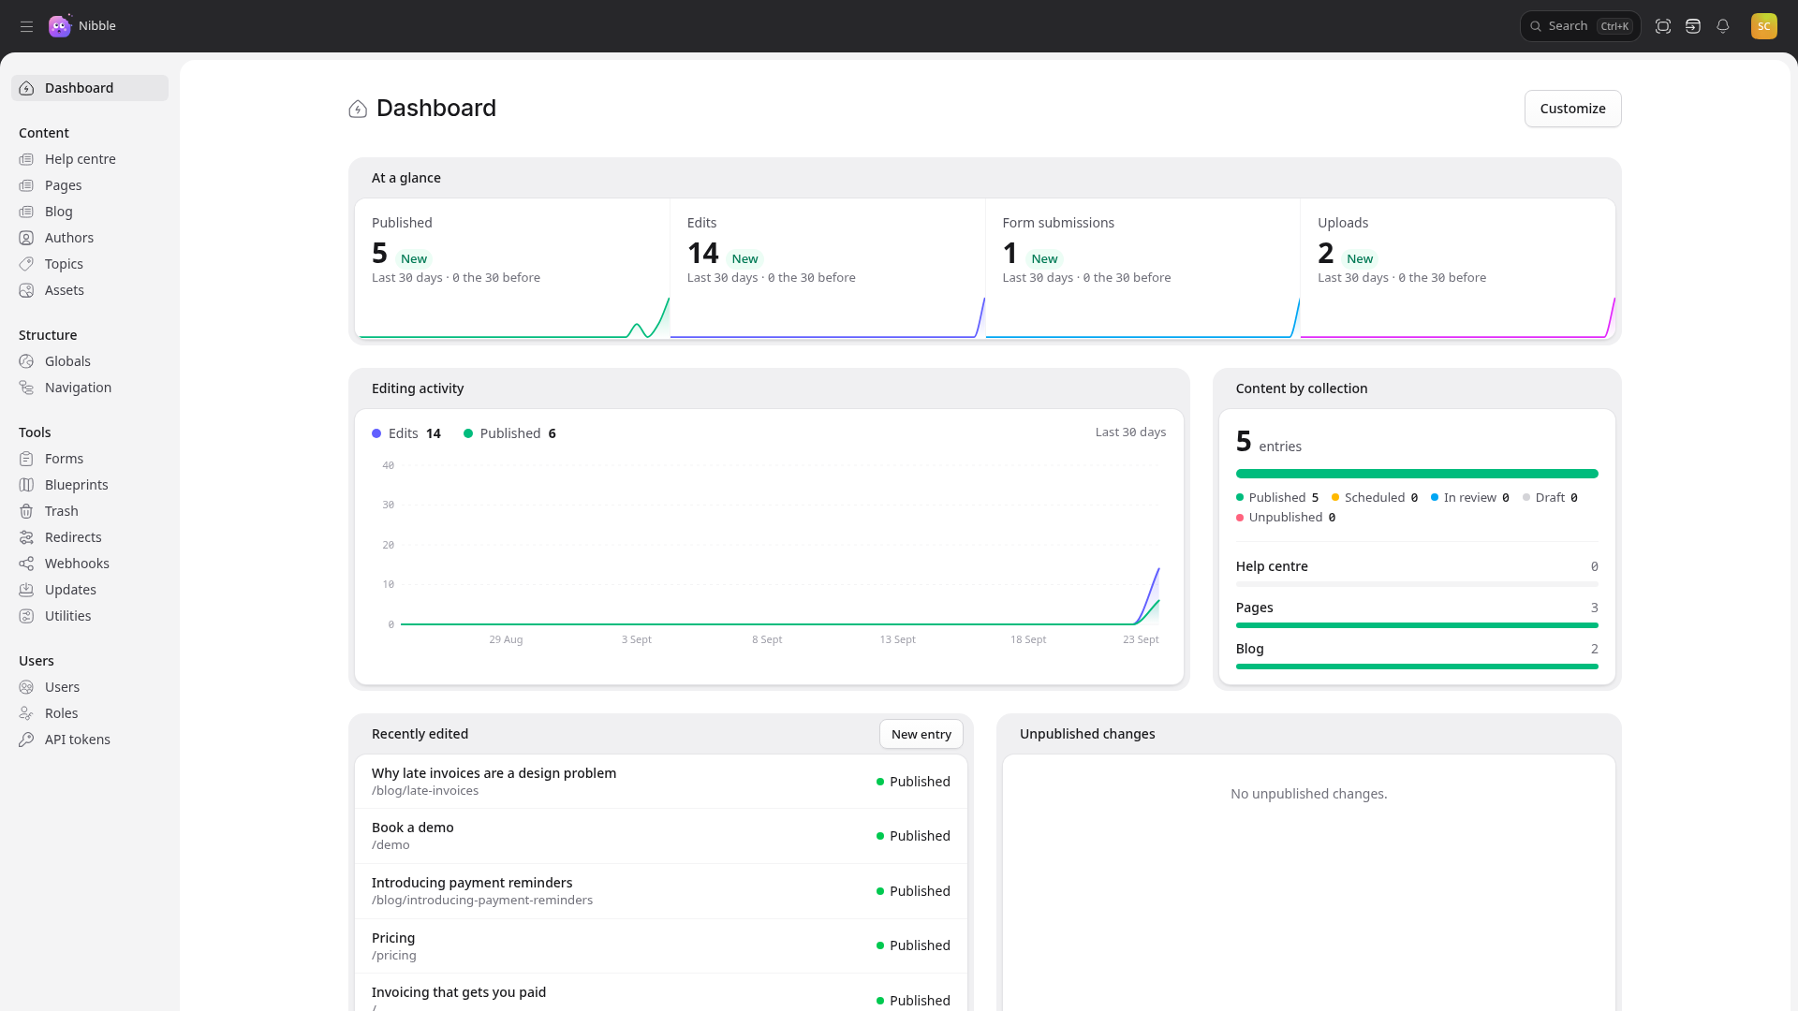Click the API tokens key icon
Viewport: 1798px width, 1011px height.
coord(26,740)
